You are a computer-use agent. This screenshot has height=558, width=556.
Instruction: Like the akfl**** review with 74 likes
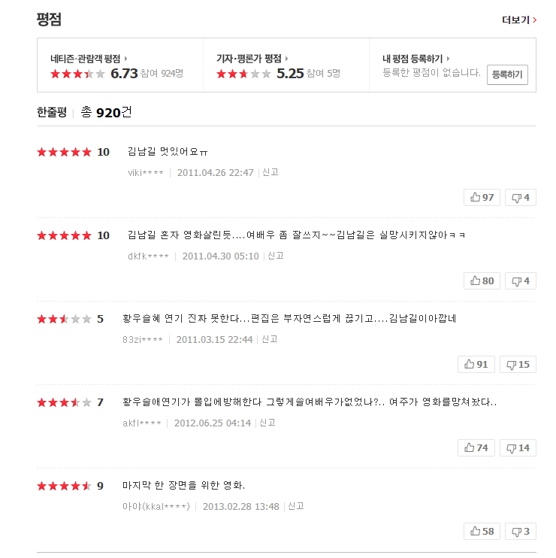click(x=476, y=447)
